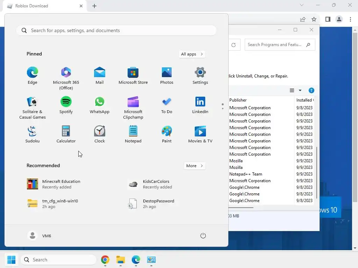Click the Programs list horizontal scrollbar
The image size is (358, 268).
click(x=241, y=208)
